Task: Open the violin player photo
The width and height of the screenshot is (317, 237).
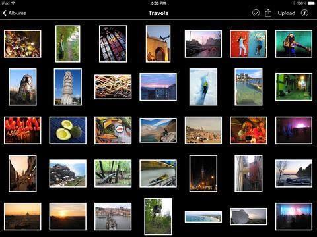Action: (x=294, y=43)
